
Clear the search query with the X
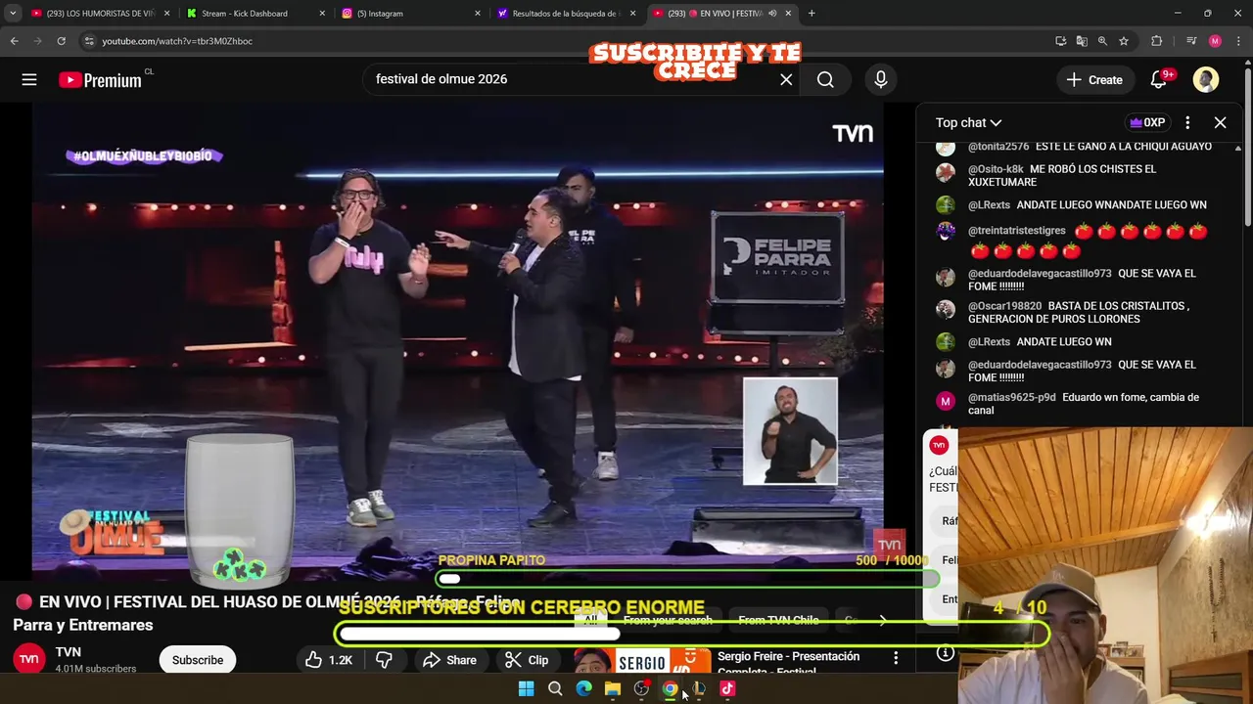tap(786, 80)
